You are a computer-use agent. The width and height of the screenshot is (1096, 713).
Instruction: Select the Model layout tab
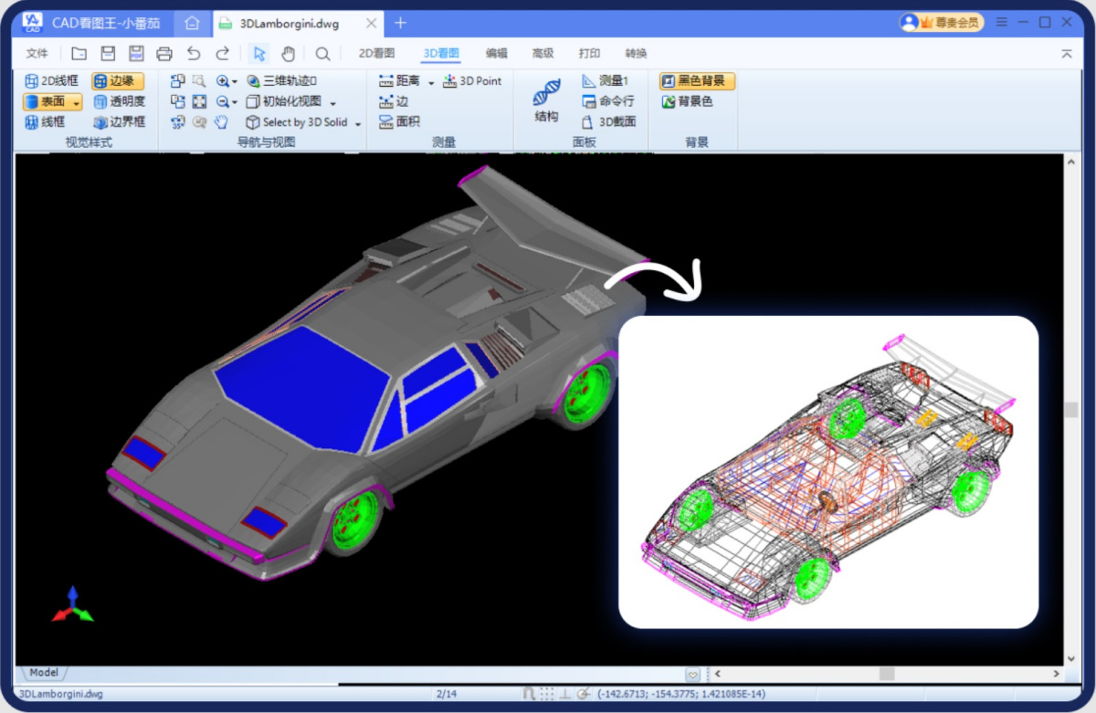coord(43,673)
